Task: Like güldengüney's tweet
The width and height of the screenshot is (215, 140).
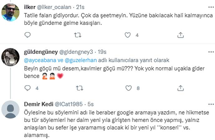Action: tap(128, 88)
